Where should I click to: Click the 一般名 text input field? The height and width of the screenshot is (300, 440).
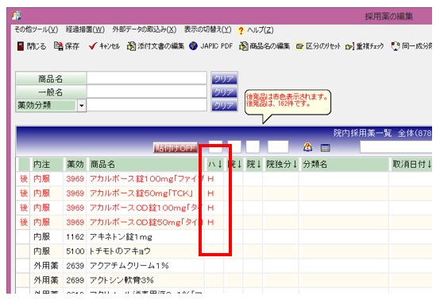click(x=147, y=92)
